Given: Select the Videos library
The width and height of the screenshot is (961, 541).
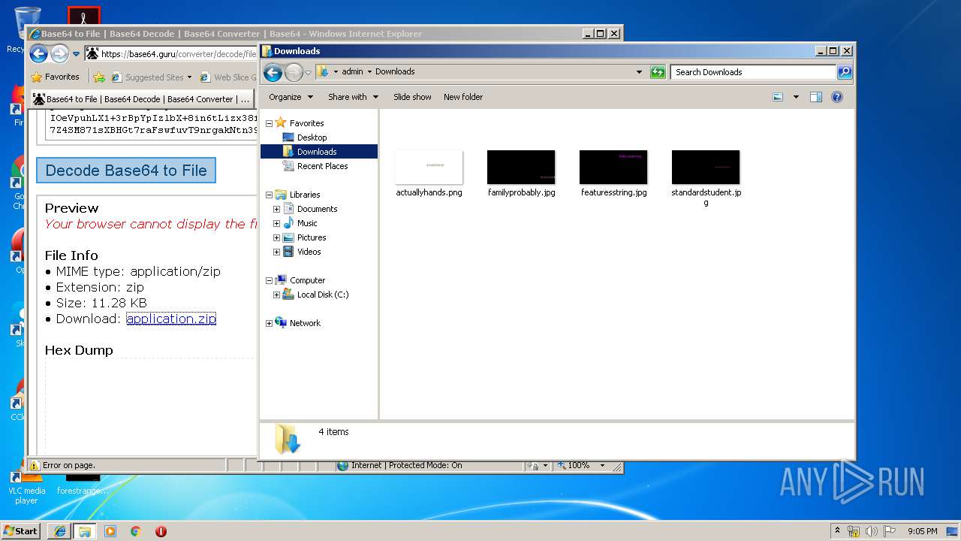Looking at the screenshot, I should (309, 252).
